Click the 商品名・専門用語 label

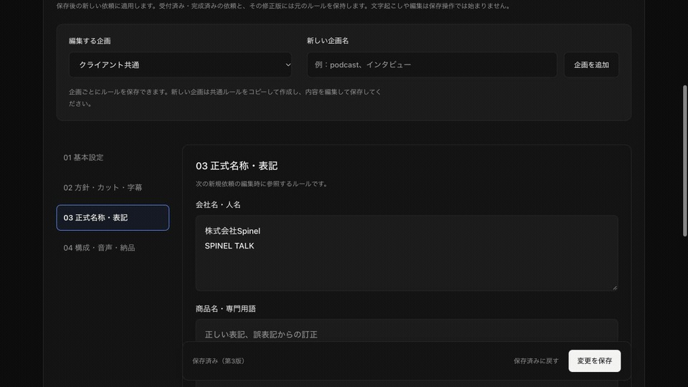(x=226, y=309)
